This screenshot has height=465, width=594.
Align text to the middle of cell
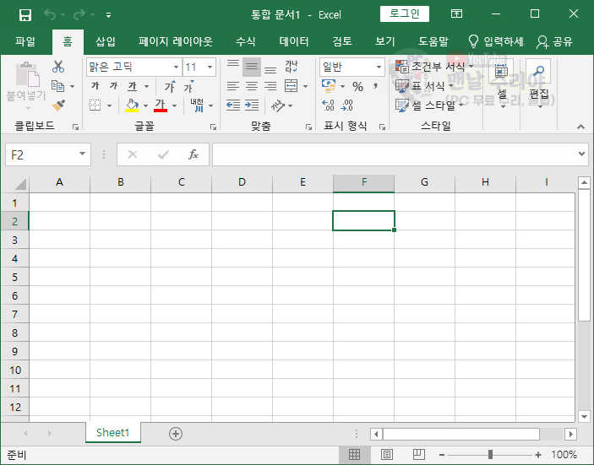[x=252, y=67]
